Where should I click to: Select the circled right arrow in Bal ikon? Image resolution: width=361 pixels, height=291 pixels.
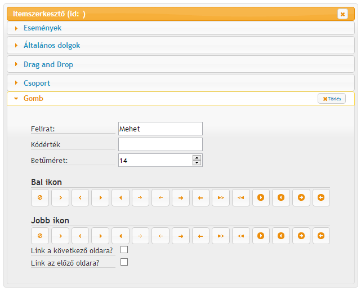(x=301, y=197)
